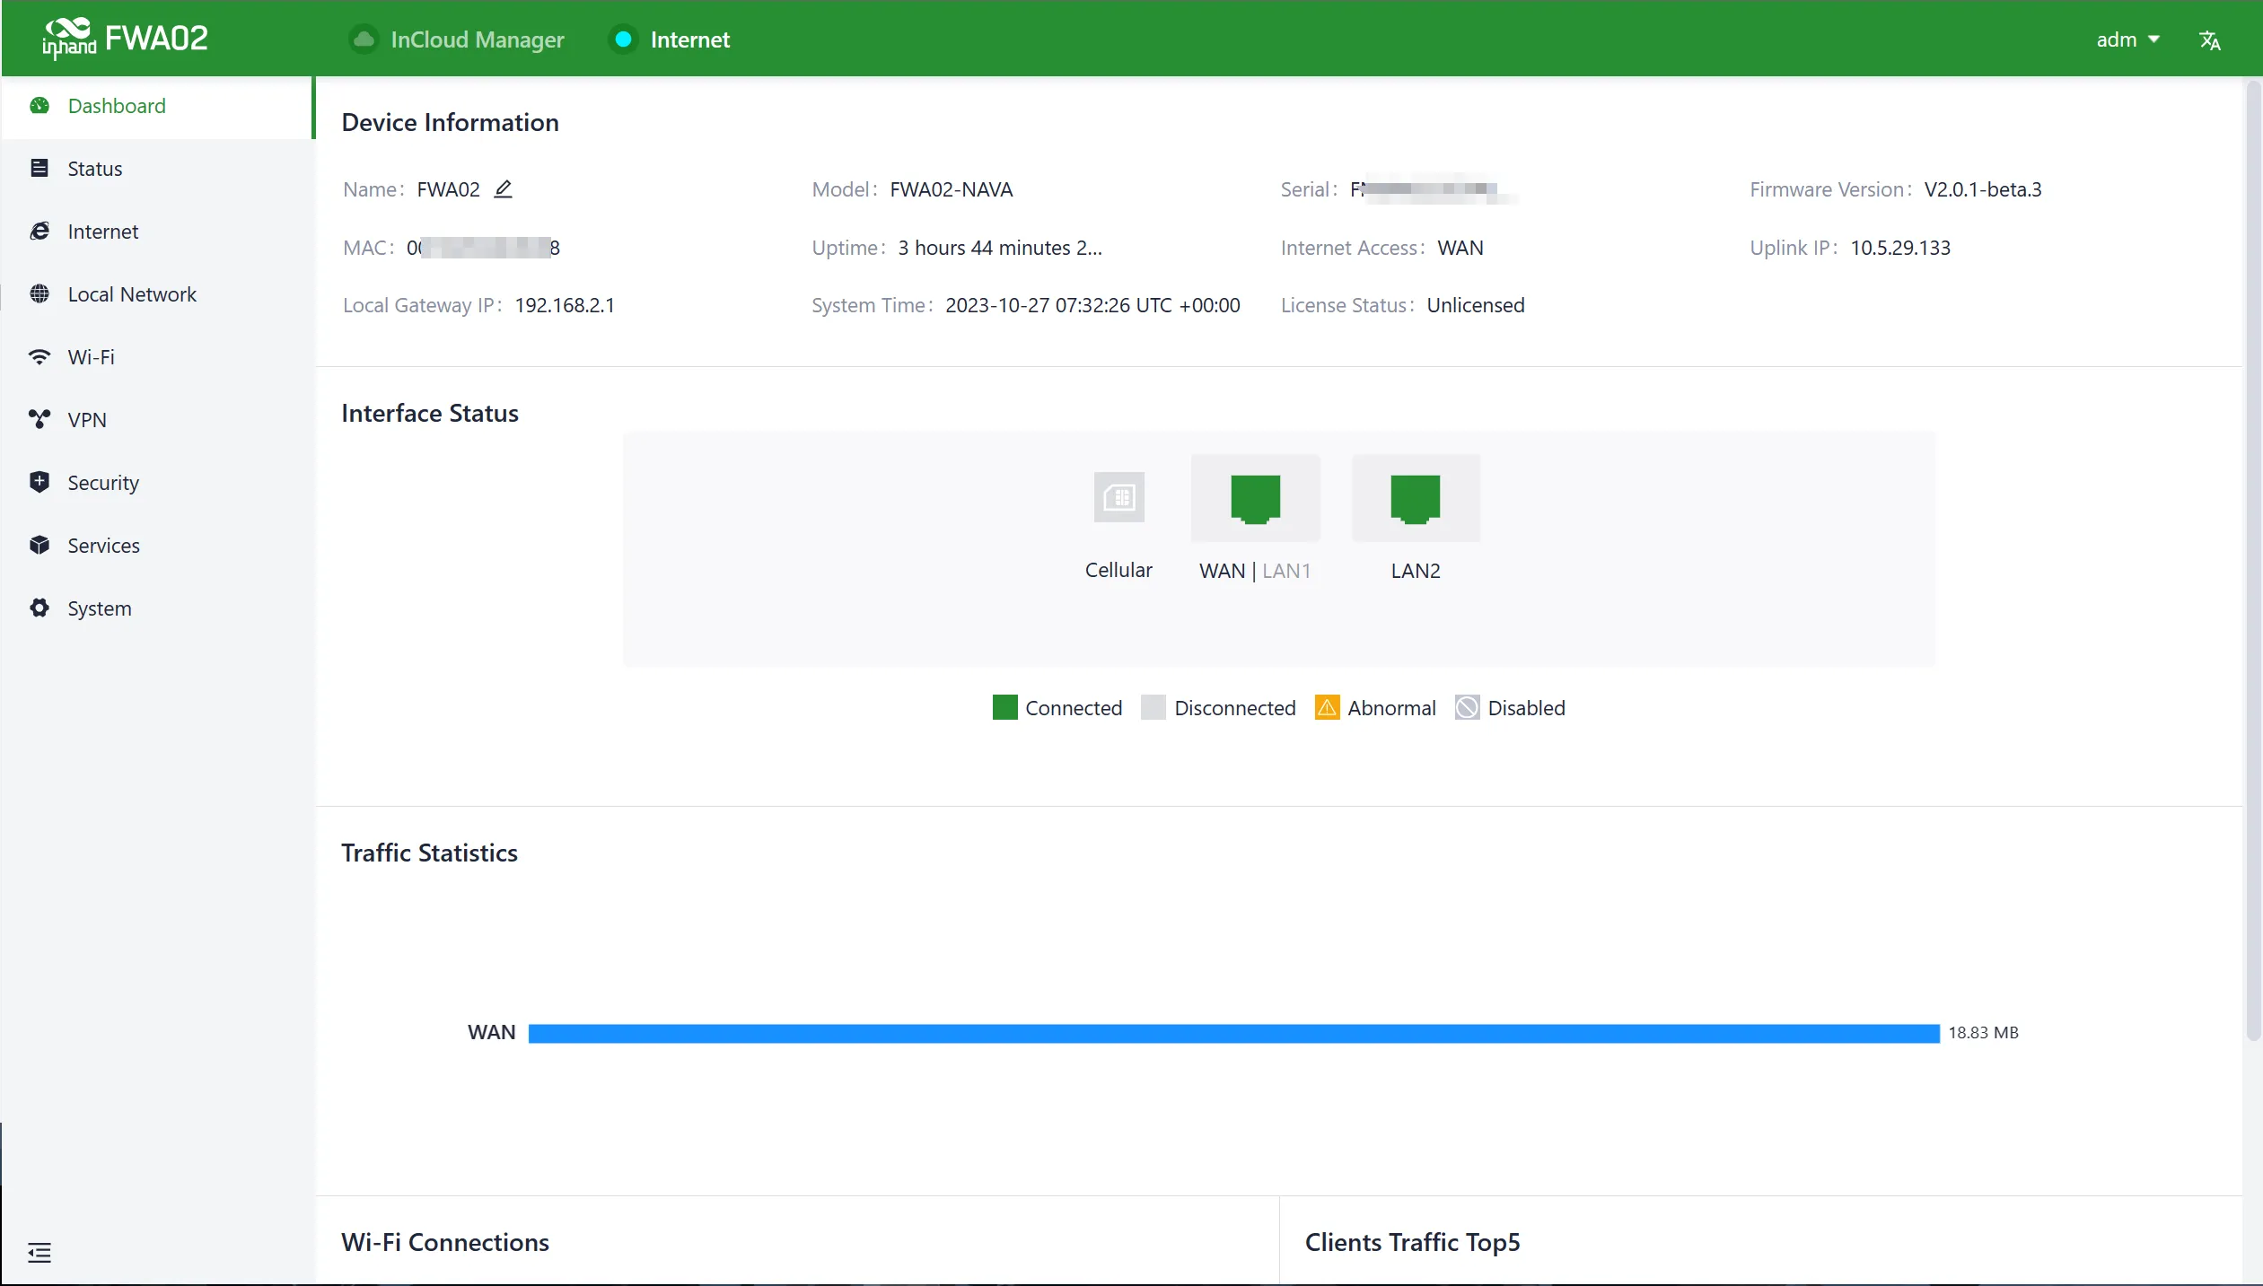Click the Cellular SIM interface icon

(1118, 497)
